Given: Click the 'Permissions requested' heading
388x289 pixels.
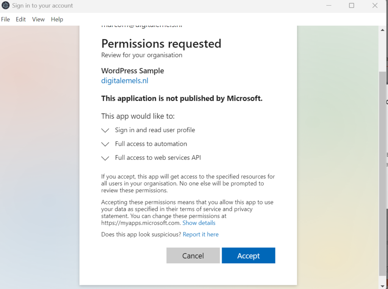Looking at the screenshot, I should [x=161, y=44].
